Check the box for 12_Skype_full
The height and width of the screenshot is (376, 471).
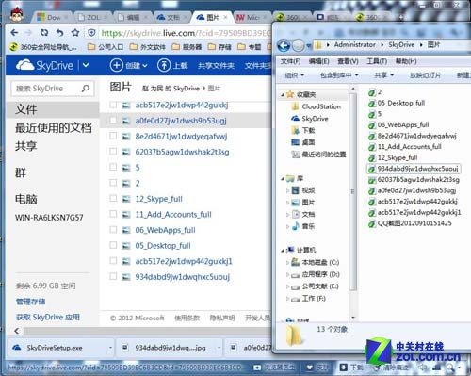point(113,199)
